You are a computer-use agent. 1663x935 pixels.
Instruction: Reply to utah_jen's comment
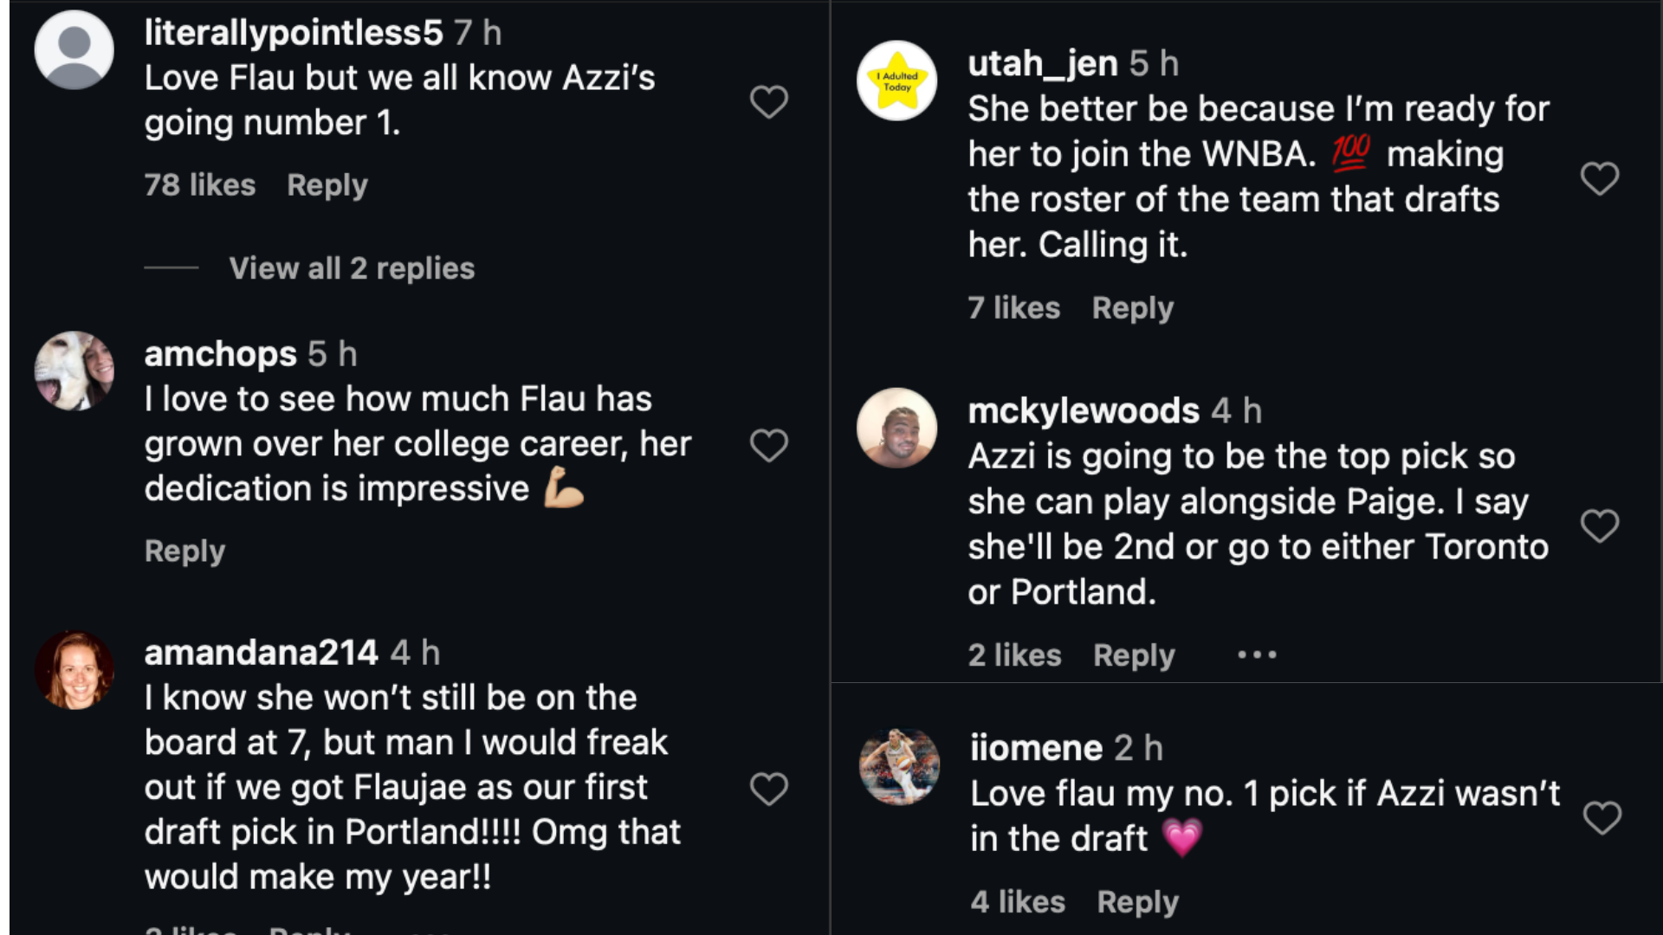tap(1132, 308)
